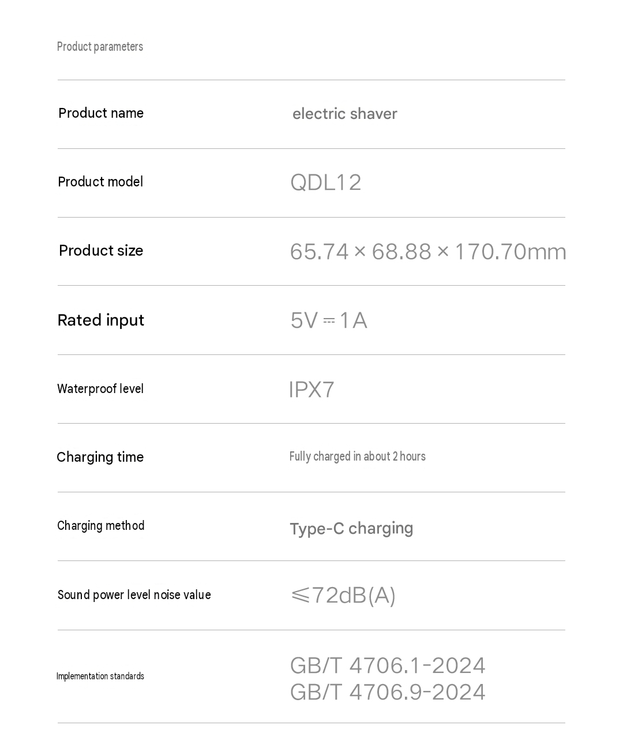Image resolution: width=623 pixels, height=744 pixels.
Task: Click the GB/T 4706.1-2024 standard
Action: (388, 666)
